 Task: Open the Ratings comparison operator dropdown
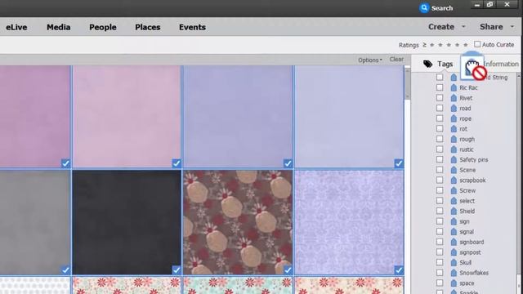(424, 45)
